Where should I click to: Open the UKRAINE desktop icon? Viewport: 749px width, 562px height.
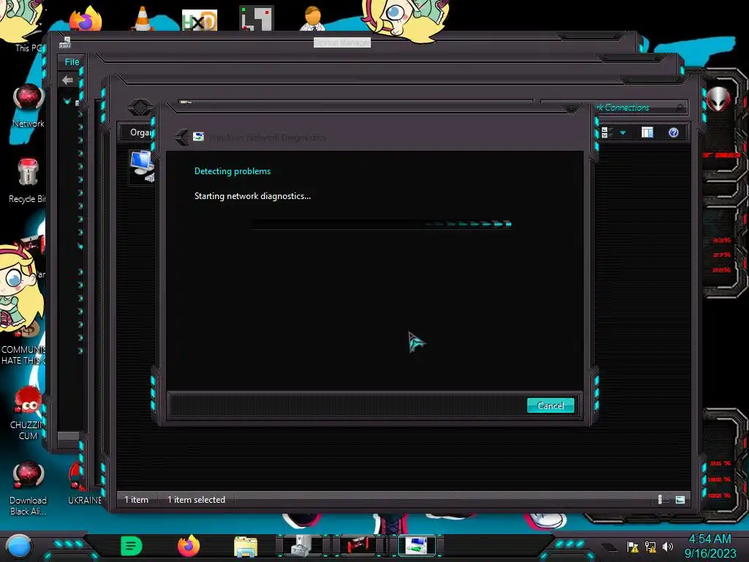(84, 484)
